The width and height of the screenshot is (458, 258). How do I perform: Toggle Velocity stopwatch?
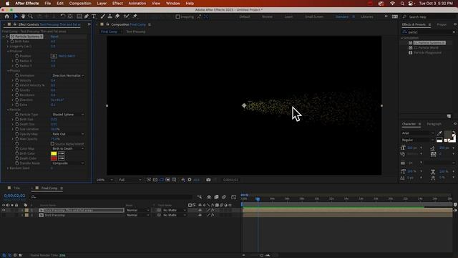tap(17, 80)
